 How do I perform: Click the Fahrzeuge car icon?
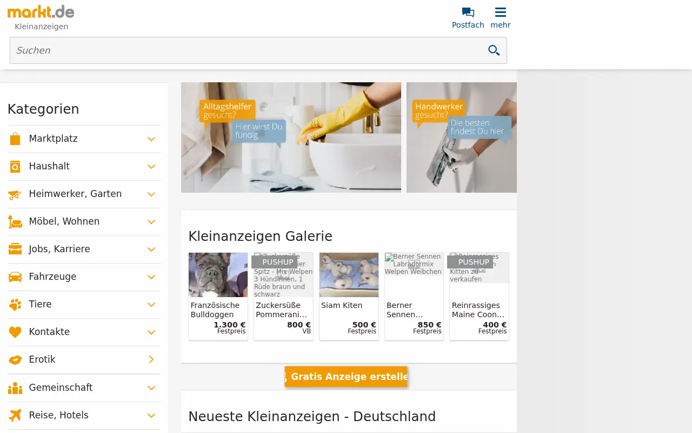coord(15,277)
